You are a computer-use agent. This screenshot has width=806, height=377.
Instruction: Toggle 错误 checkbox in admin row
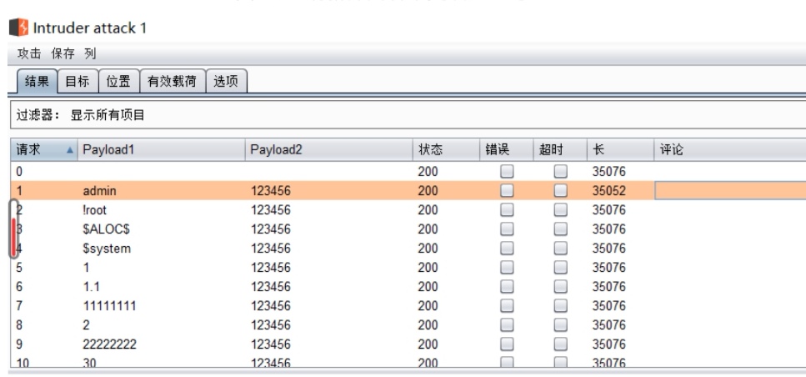507,191
